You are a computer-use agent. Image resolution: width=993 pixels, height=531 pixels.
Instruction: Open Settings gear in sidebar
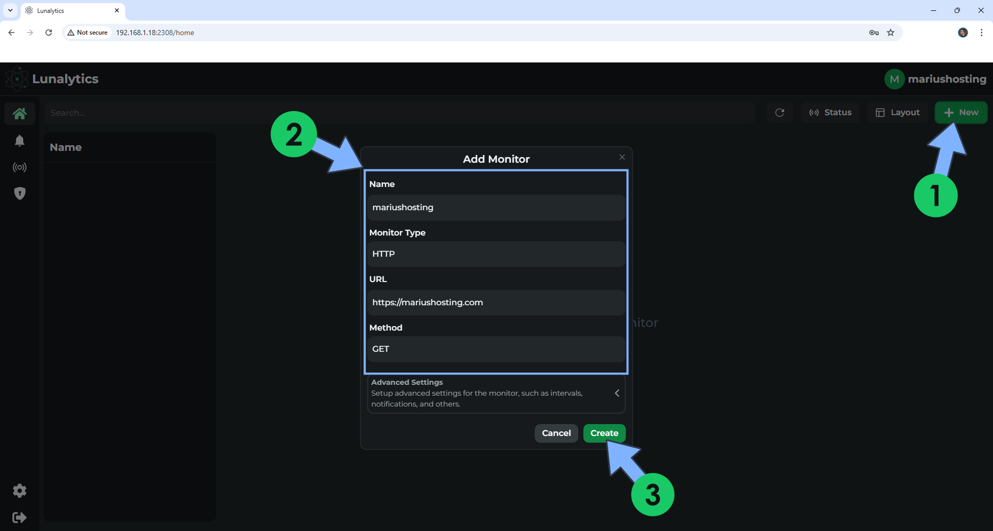[x=20, y=491]
